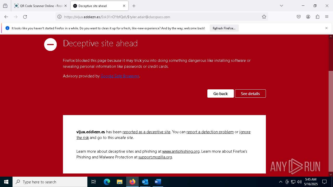Open report a detection problem link
This screenshot has height=187, width=333.
pyautogui.click(x=210, y=132)
